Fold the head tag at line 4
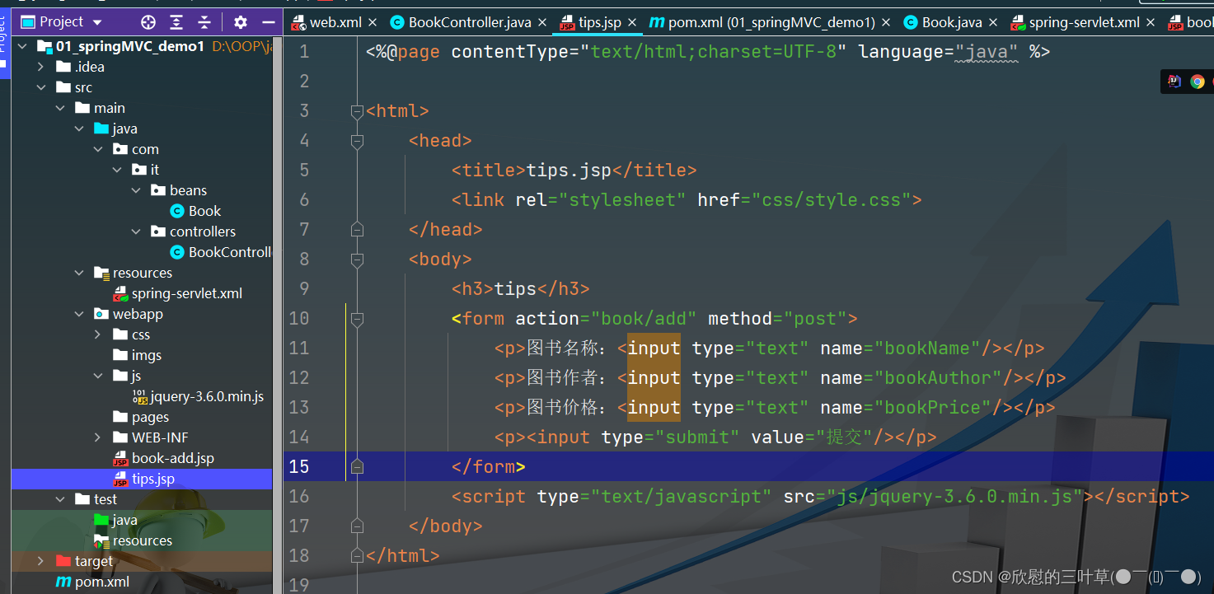 (357, 140)
